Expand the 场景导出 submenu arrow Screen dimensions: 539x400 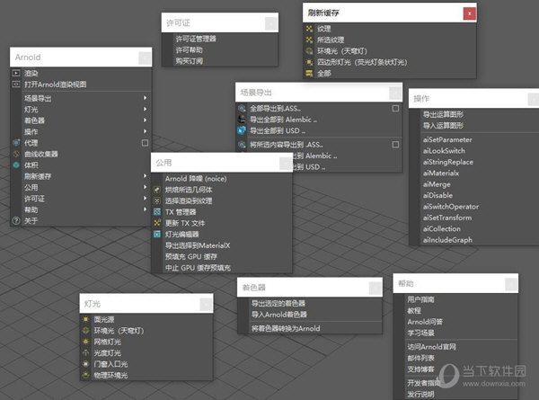pos(146,96)
